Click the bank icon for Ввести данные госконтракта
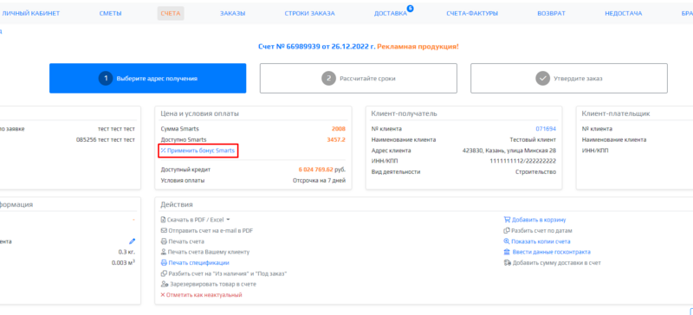Screen dimensions: 693x315 [x=508, y=253]
